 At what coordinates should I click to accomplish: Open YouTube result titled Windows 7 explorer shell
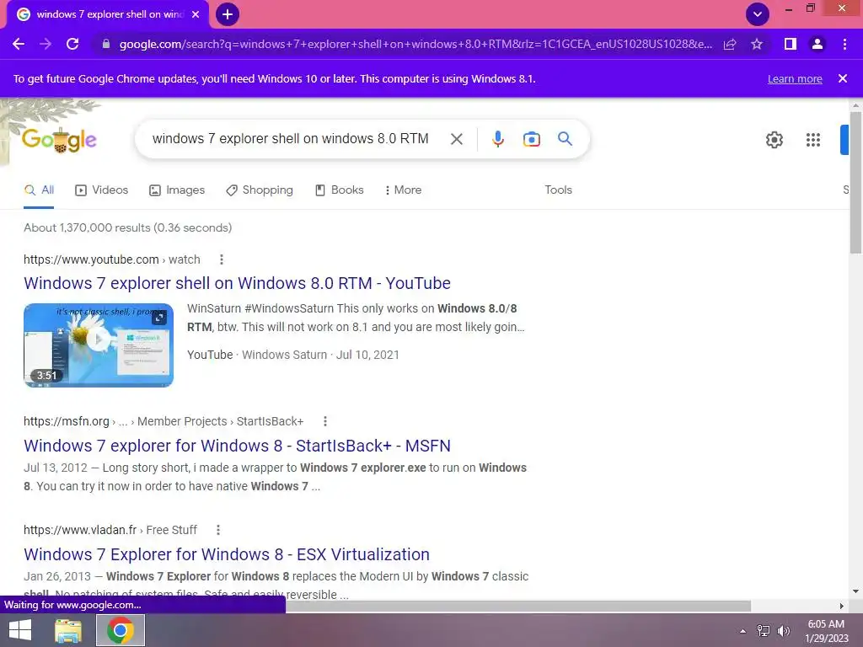tap(237, 283)
